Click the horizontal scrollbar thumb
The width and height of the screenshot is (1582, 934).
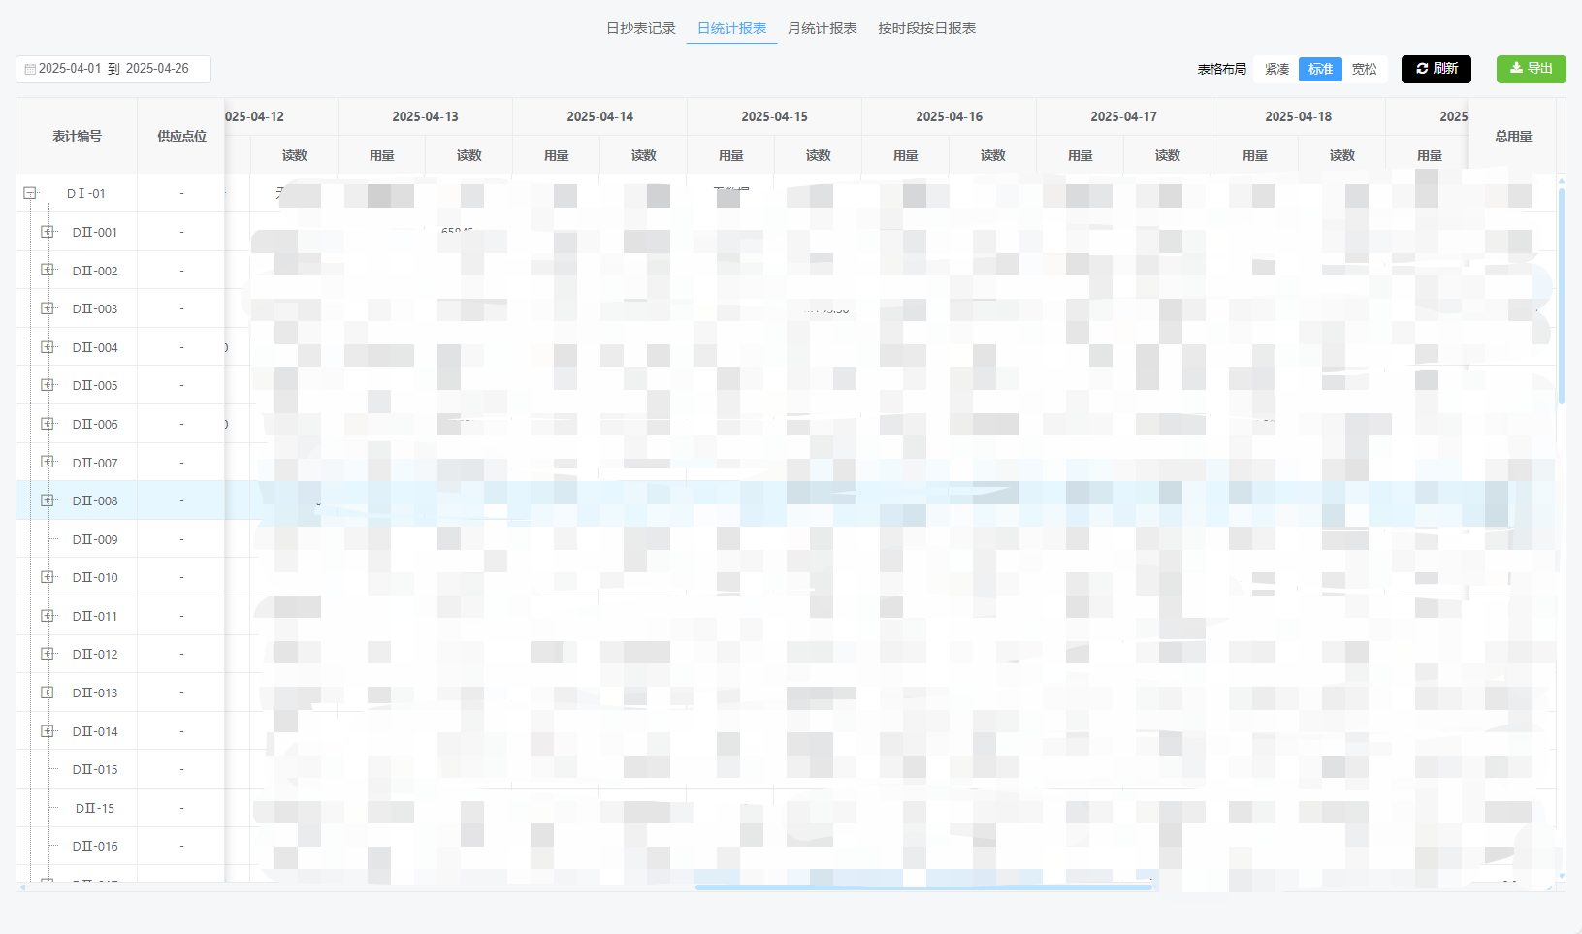pyautogui.click(x=923, y=886)
